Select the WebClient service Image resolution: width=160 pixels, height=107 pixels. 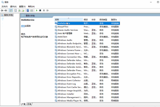click(x=87, y=37)
